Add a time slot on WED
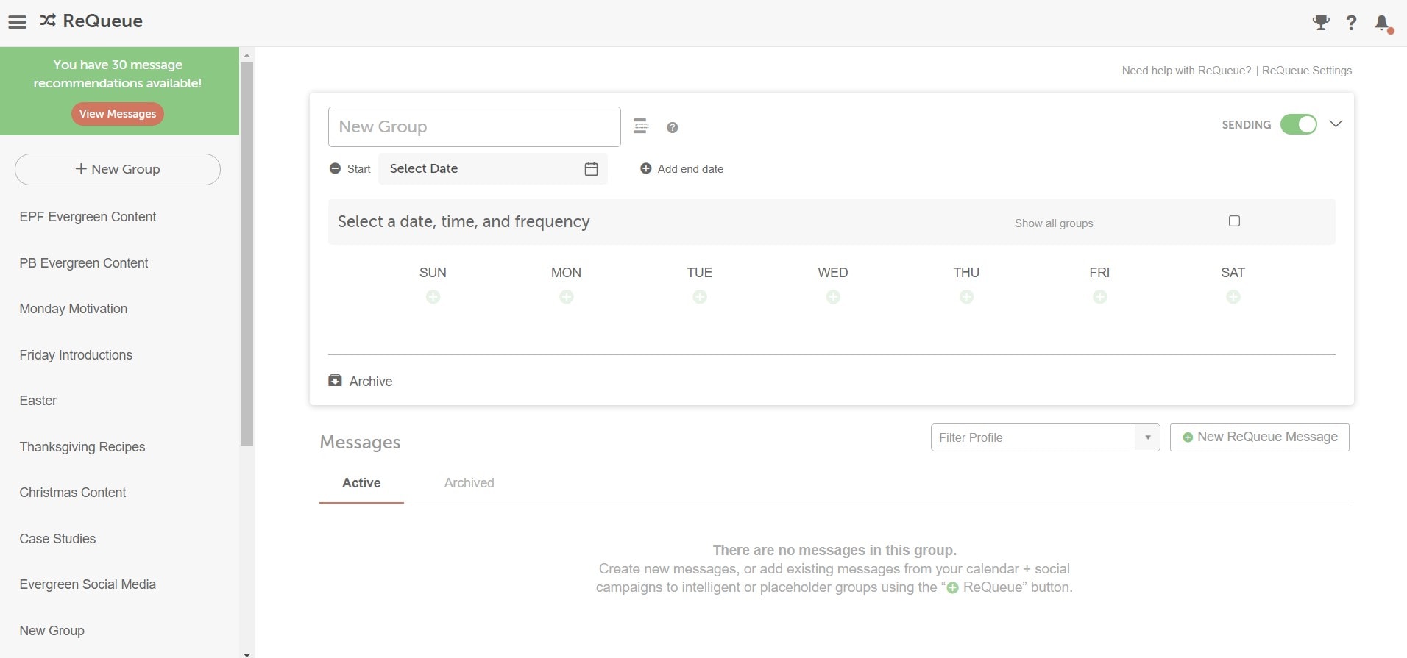 (x=833, y=297)
